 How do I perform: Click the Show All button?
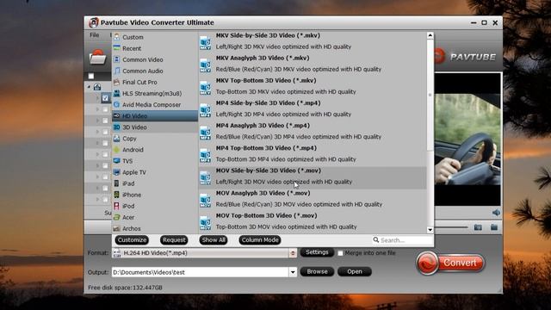(x=214, y=239)
